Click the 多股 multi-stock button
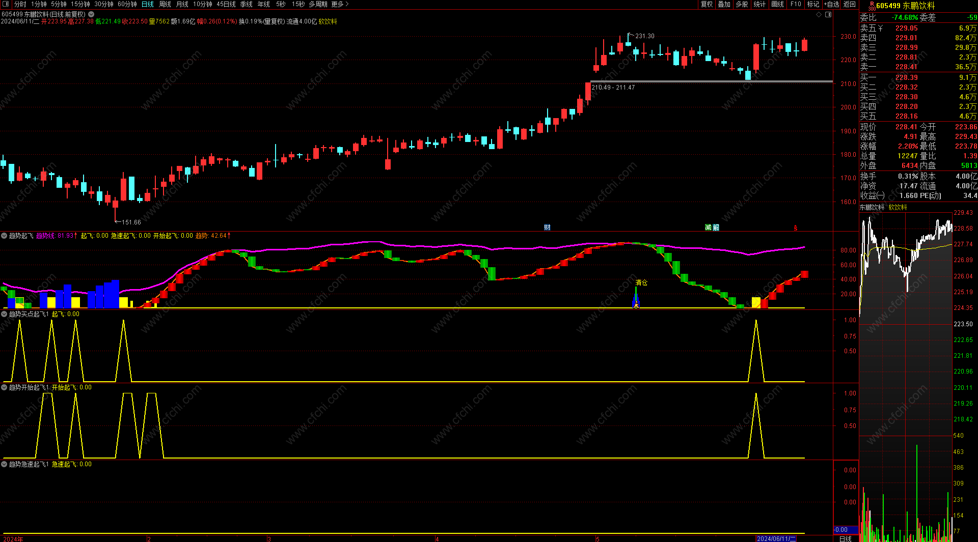This screenshot has width=978, height=542. (742, 4)
